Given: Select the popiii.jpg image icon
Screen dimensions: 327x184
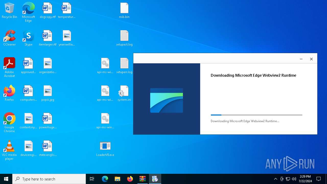Looking at the screenshot, I should tap(48, 93).
